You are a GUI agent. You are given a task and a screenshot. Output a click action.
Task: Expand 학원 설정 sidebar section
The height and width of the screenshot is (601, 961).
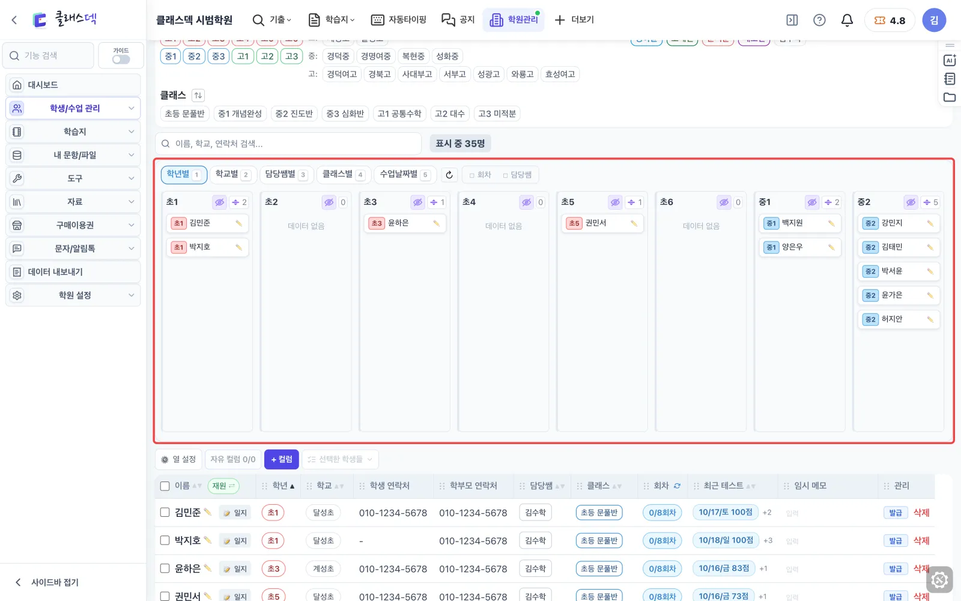click(73, 296)
